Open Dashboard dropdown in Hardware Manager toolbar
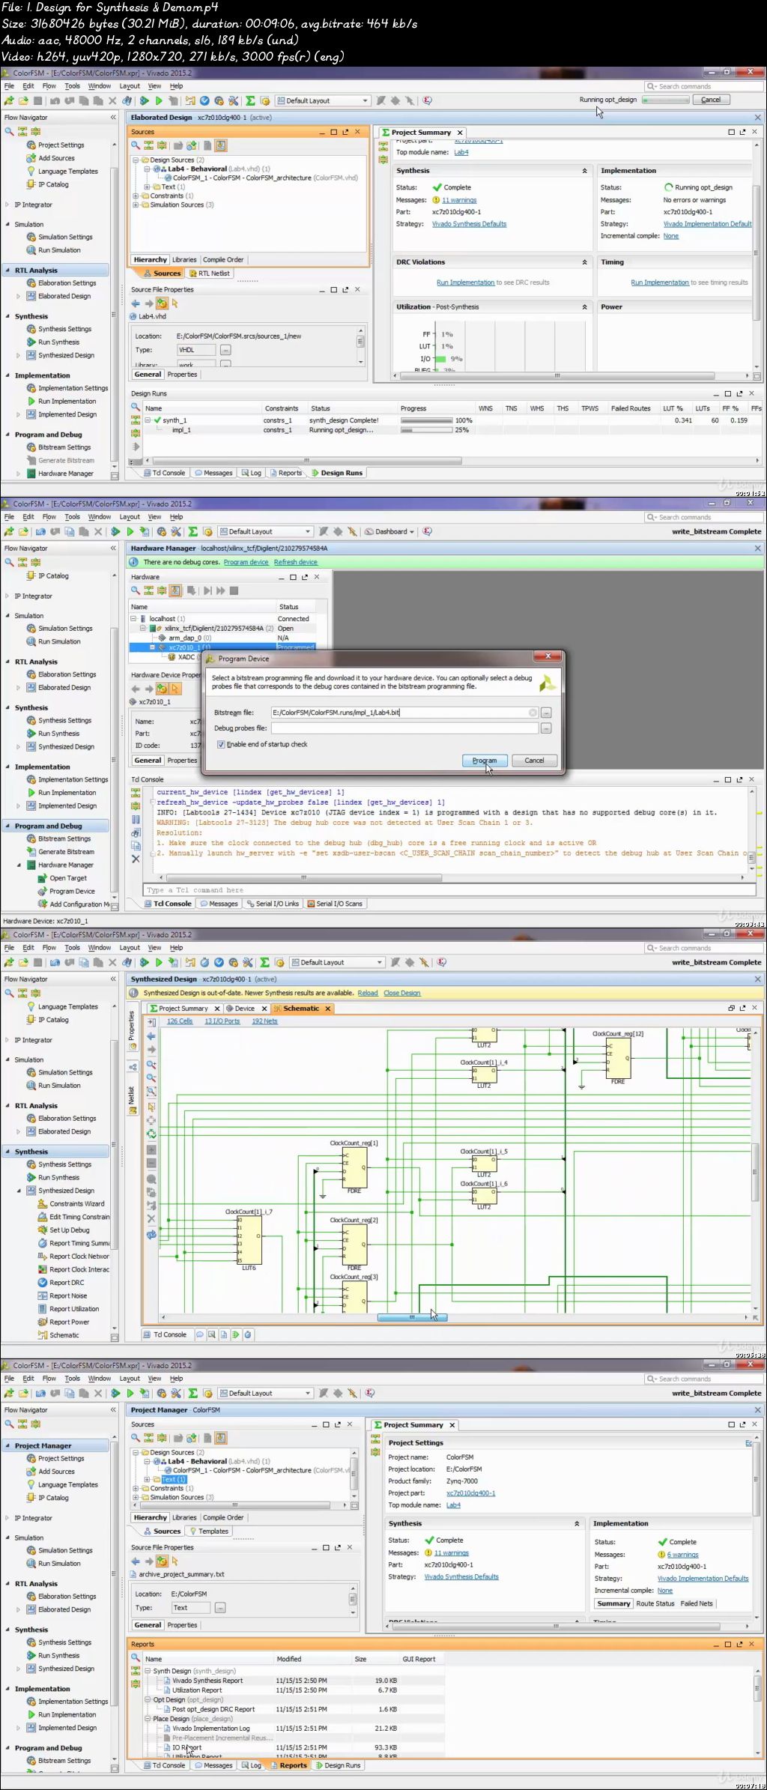The width and height of the screenshot is (767, 1790). [389, 531]
